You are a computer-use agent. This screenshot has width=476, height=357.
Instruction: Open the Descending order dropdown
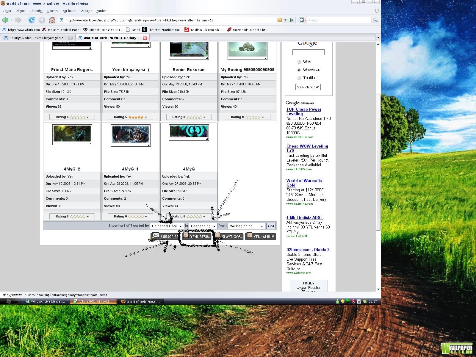(x=203, y=226)
